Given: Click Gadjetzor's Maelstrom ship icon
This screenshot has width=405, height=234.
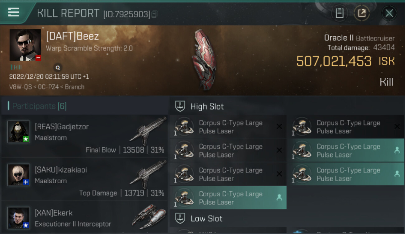Looking at the screenshot, I should click(x=149, y=131).
